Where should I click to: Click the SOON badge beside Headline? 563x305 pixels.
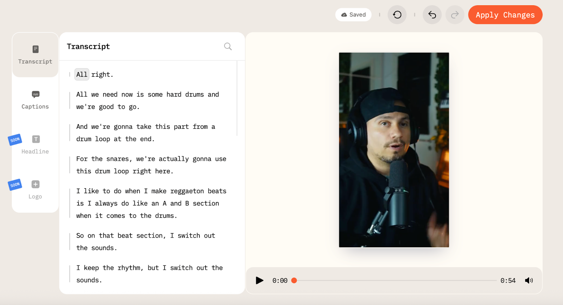click(x=15, y=140)
